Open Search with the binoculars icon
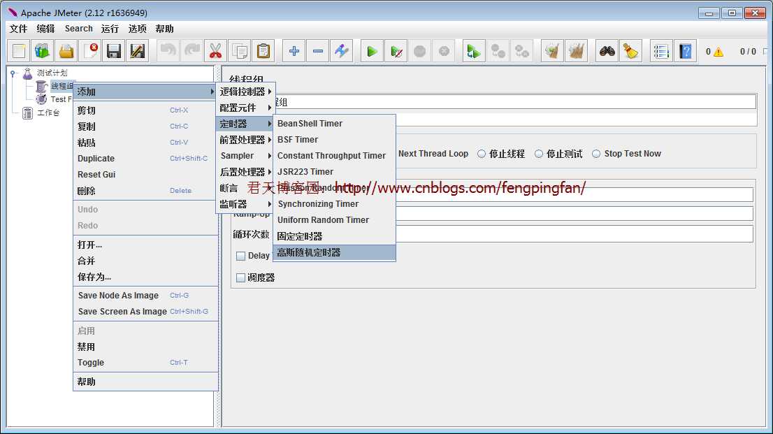This screenshot has height=434, width=773. point(607,51)
